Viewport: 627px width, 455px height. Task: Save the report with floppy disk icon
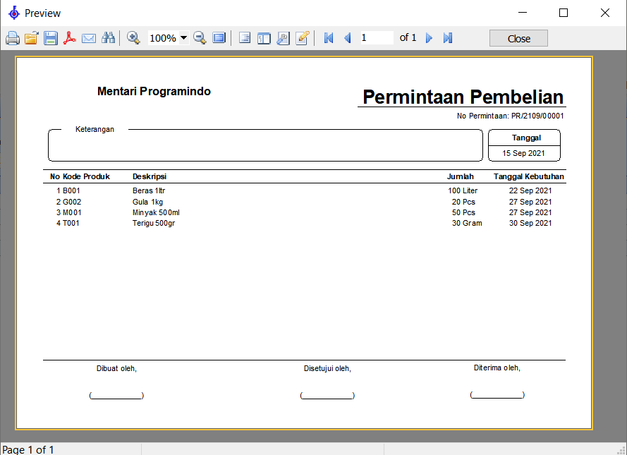(50, 38)
